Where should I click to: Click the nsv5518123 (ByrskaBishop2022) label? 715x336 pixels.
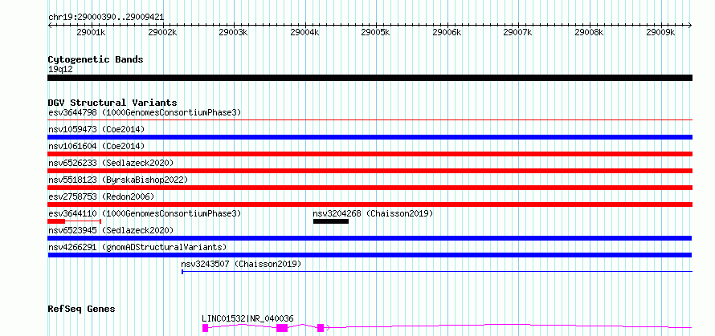pos(118,180)
